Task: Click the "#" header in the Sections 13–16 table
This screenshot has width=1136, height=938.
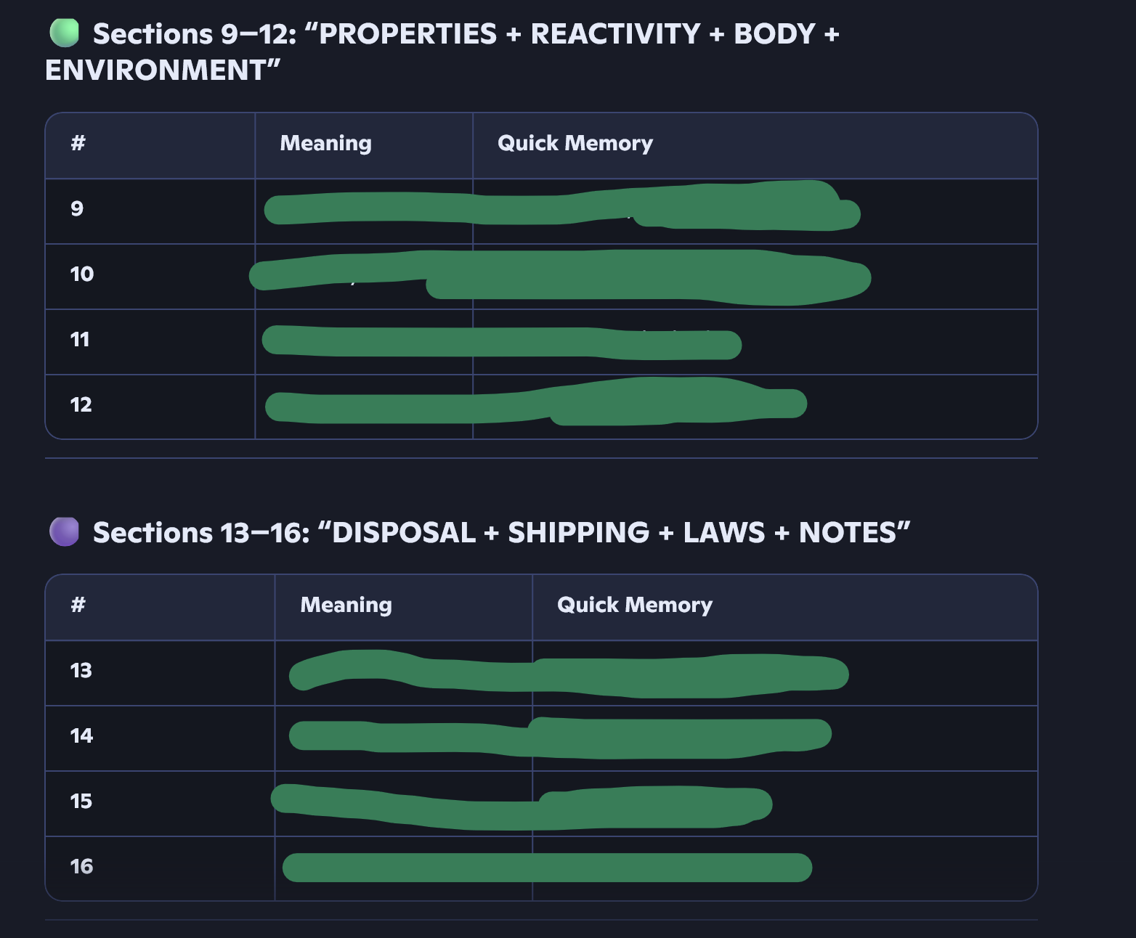Action: click(78, 605)
